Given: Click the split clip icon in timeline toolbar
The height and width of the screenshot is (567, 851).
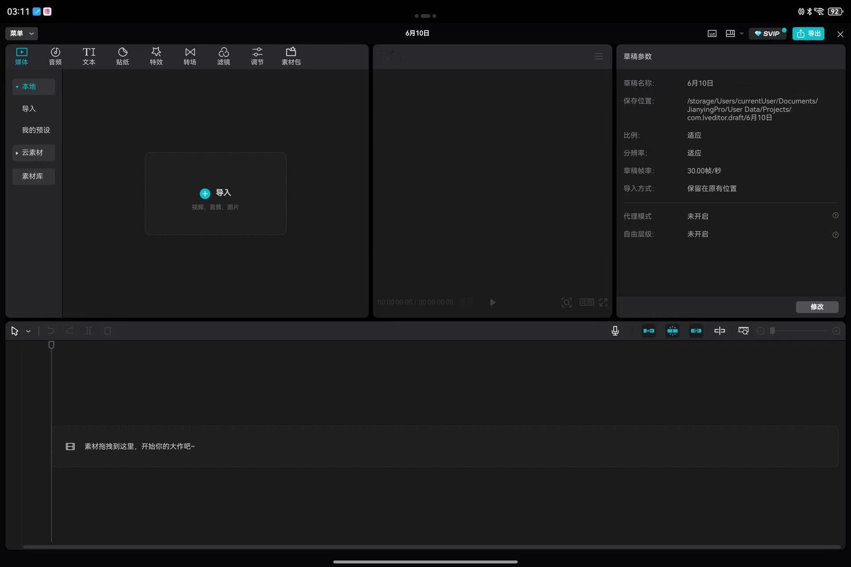Looking at the screenshot, I should (x=88, y=331).
